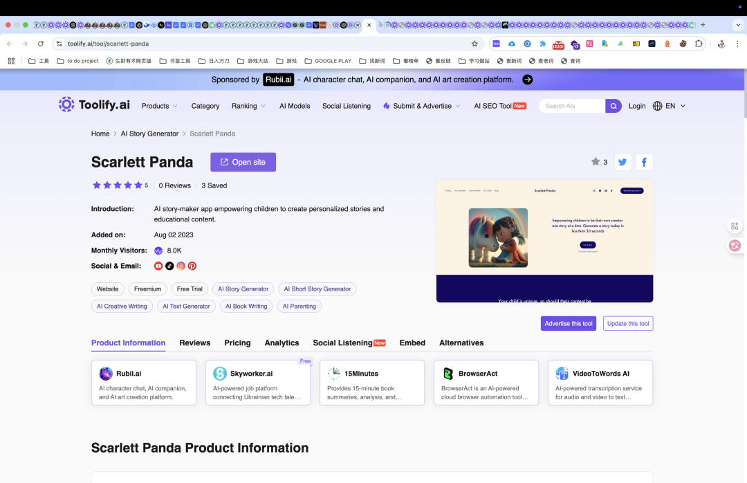Click the pink translate floating icon
The image size is (747, 483).
[735, 246]
